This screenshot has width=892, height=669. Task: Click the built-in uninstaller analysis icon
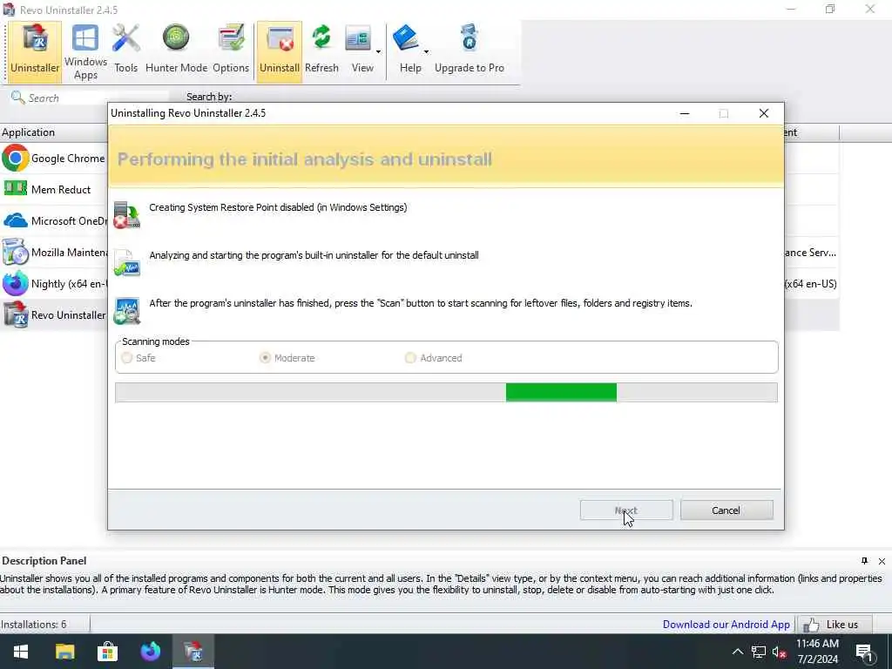(126, 263)
